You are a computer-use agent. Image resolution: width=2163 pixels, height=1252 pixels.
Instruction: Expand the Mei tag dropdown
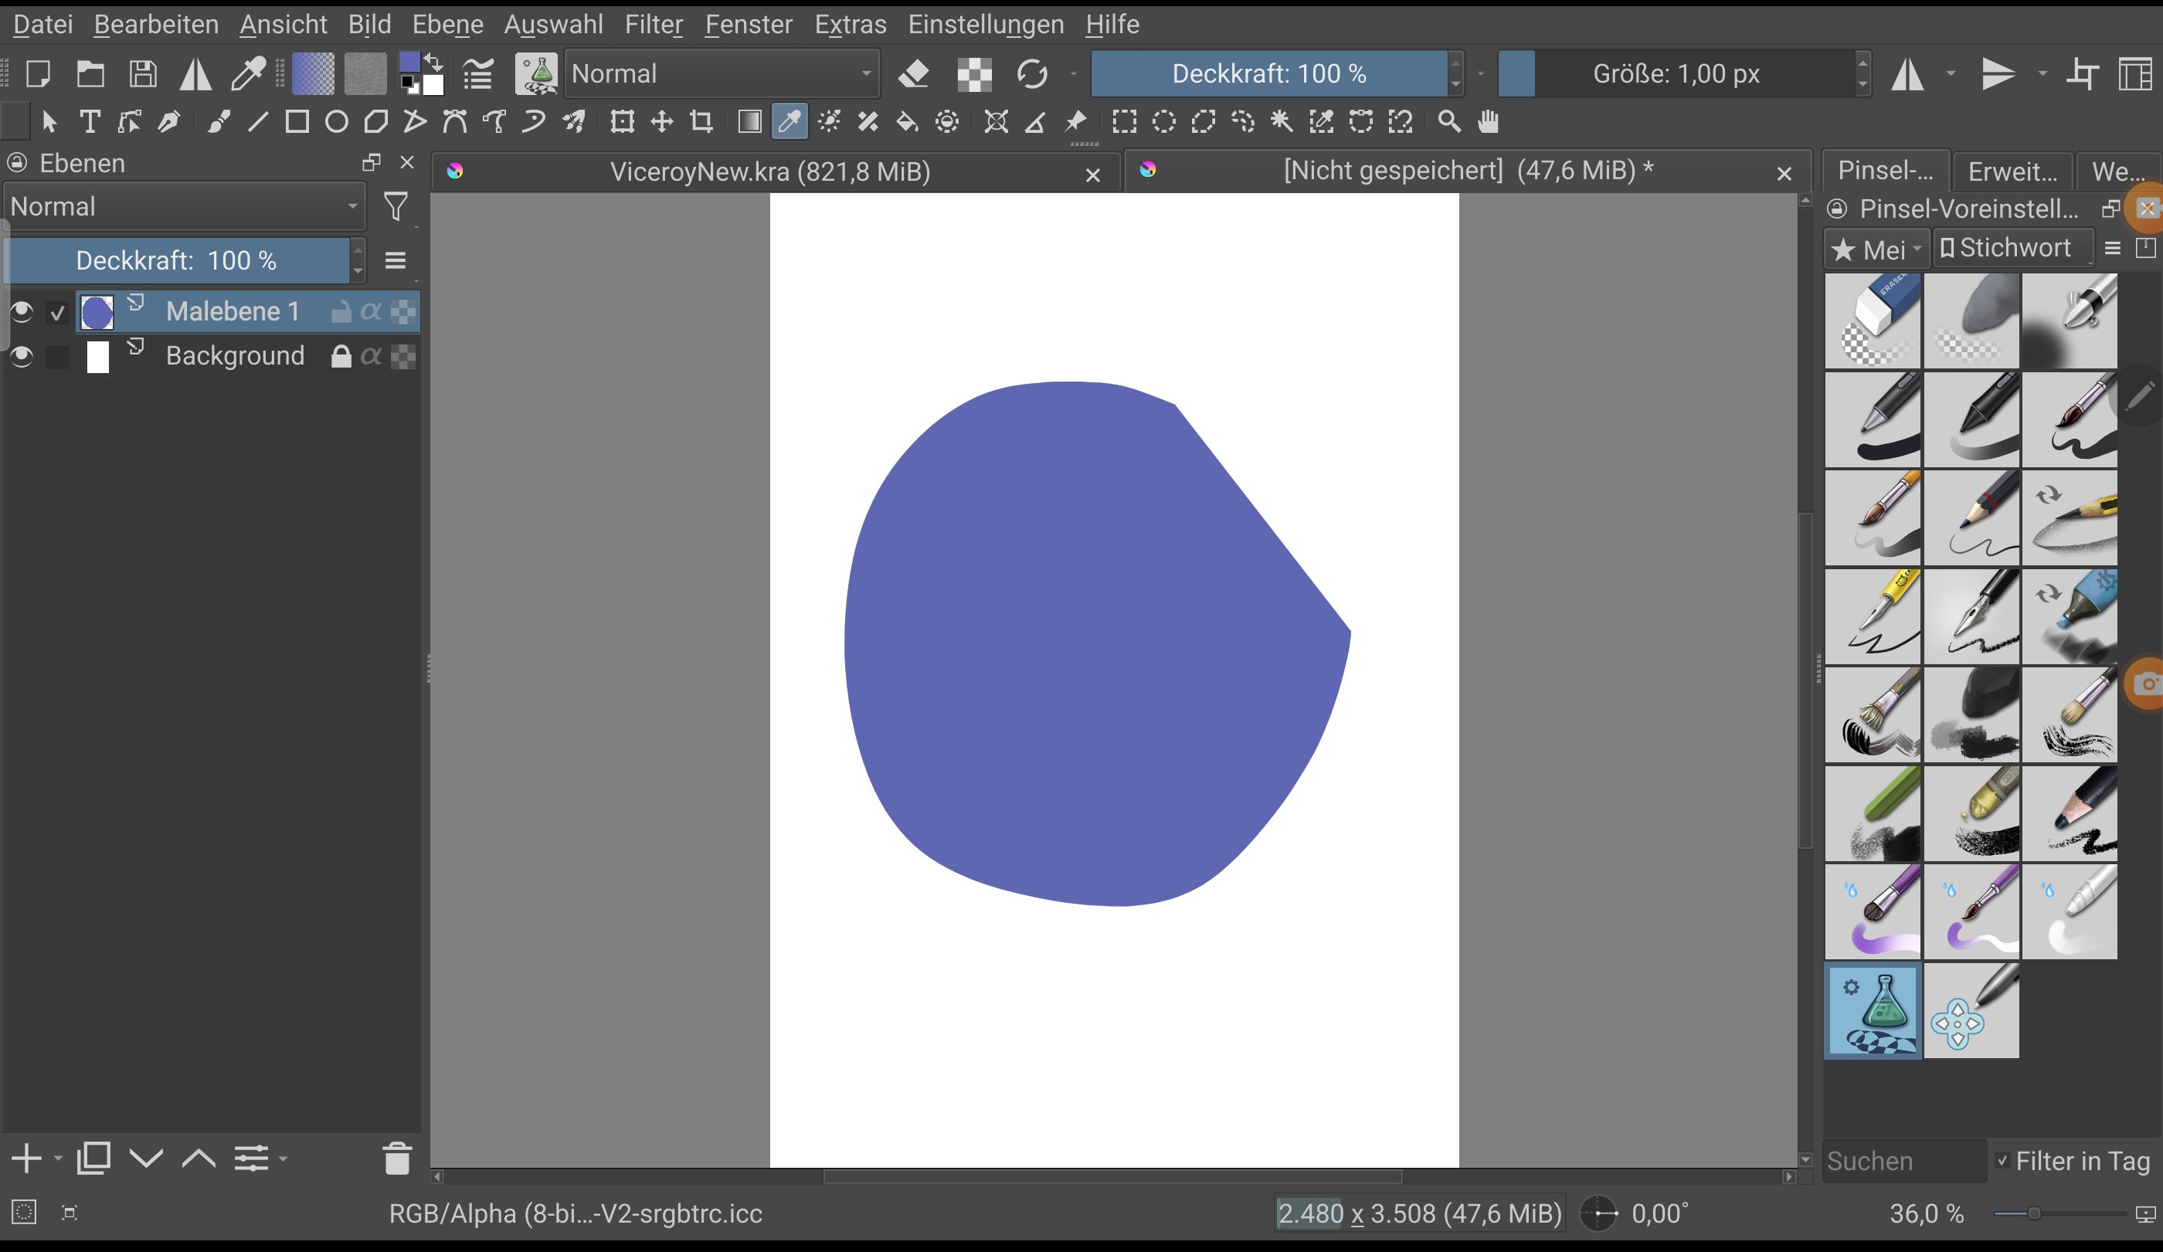(1877, 249)
